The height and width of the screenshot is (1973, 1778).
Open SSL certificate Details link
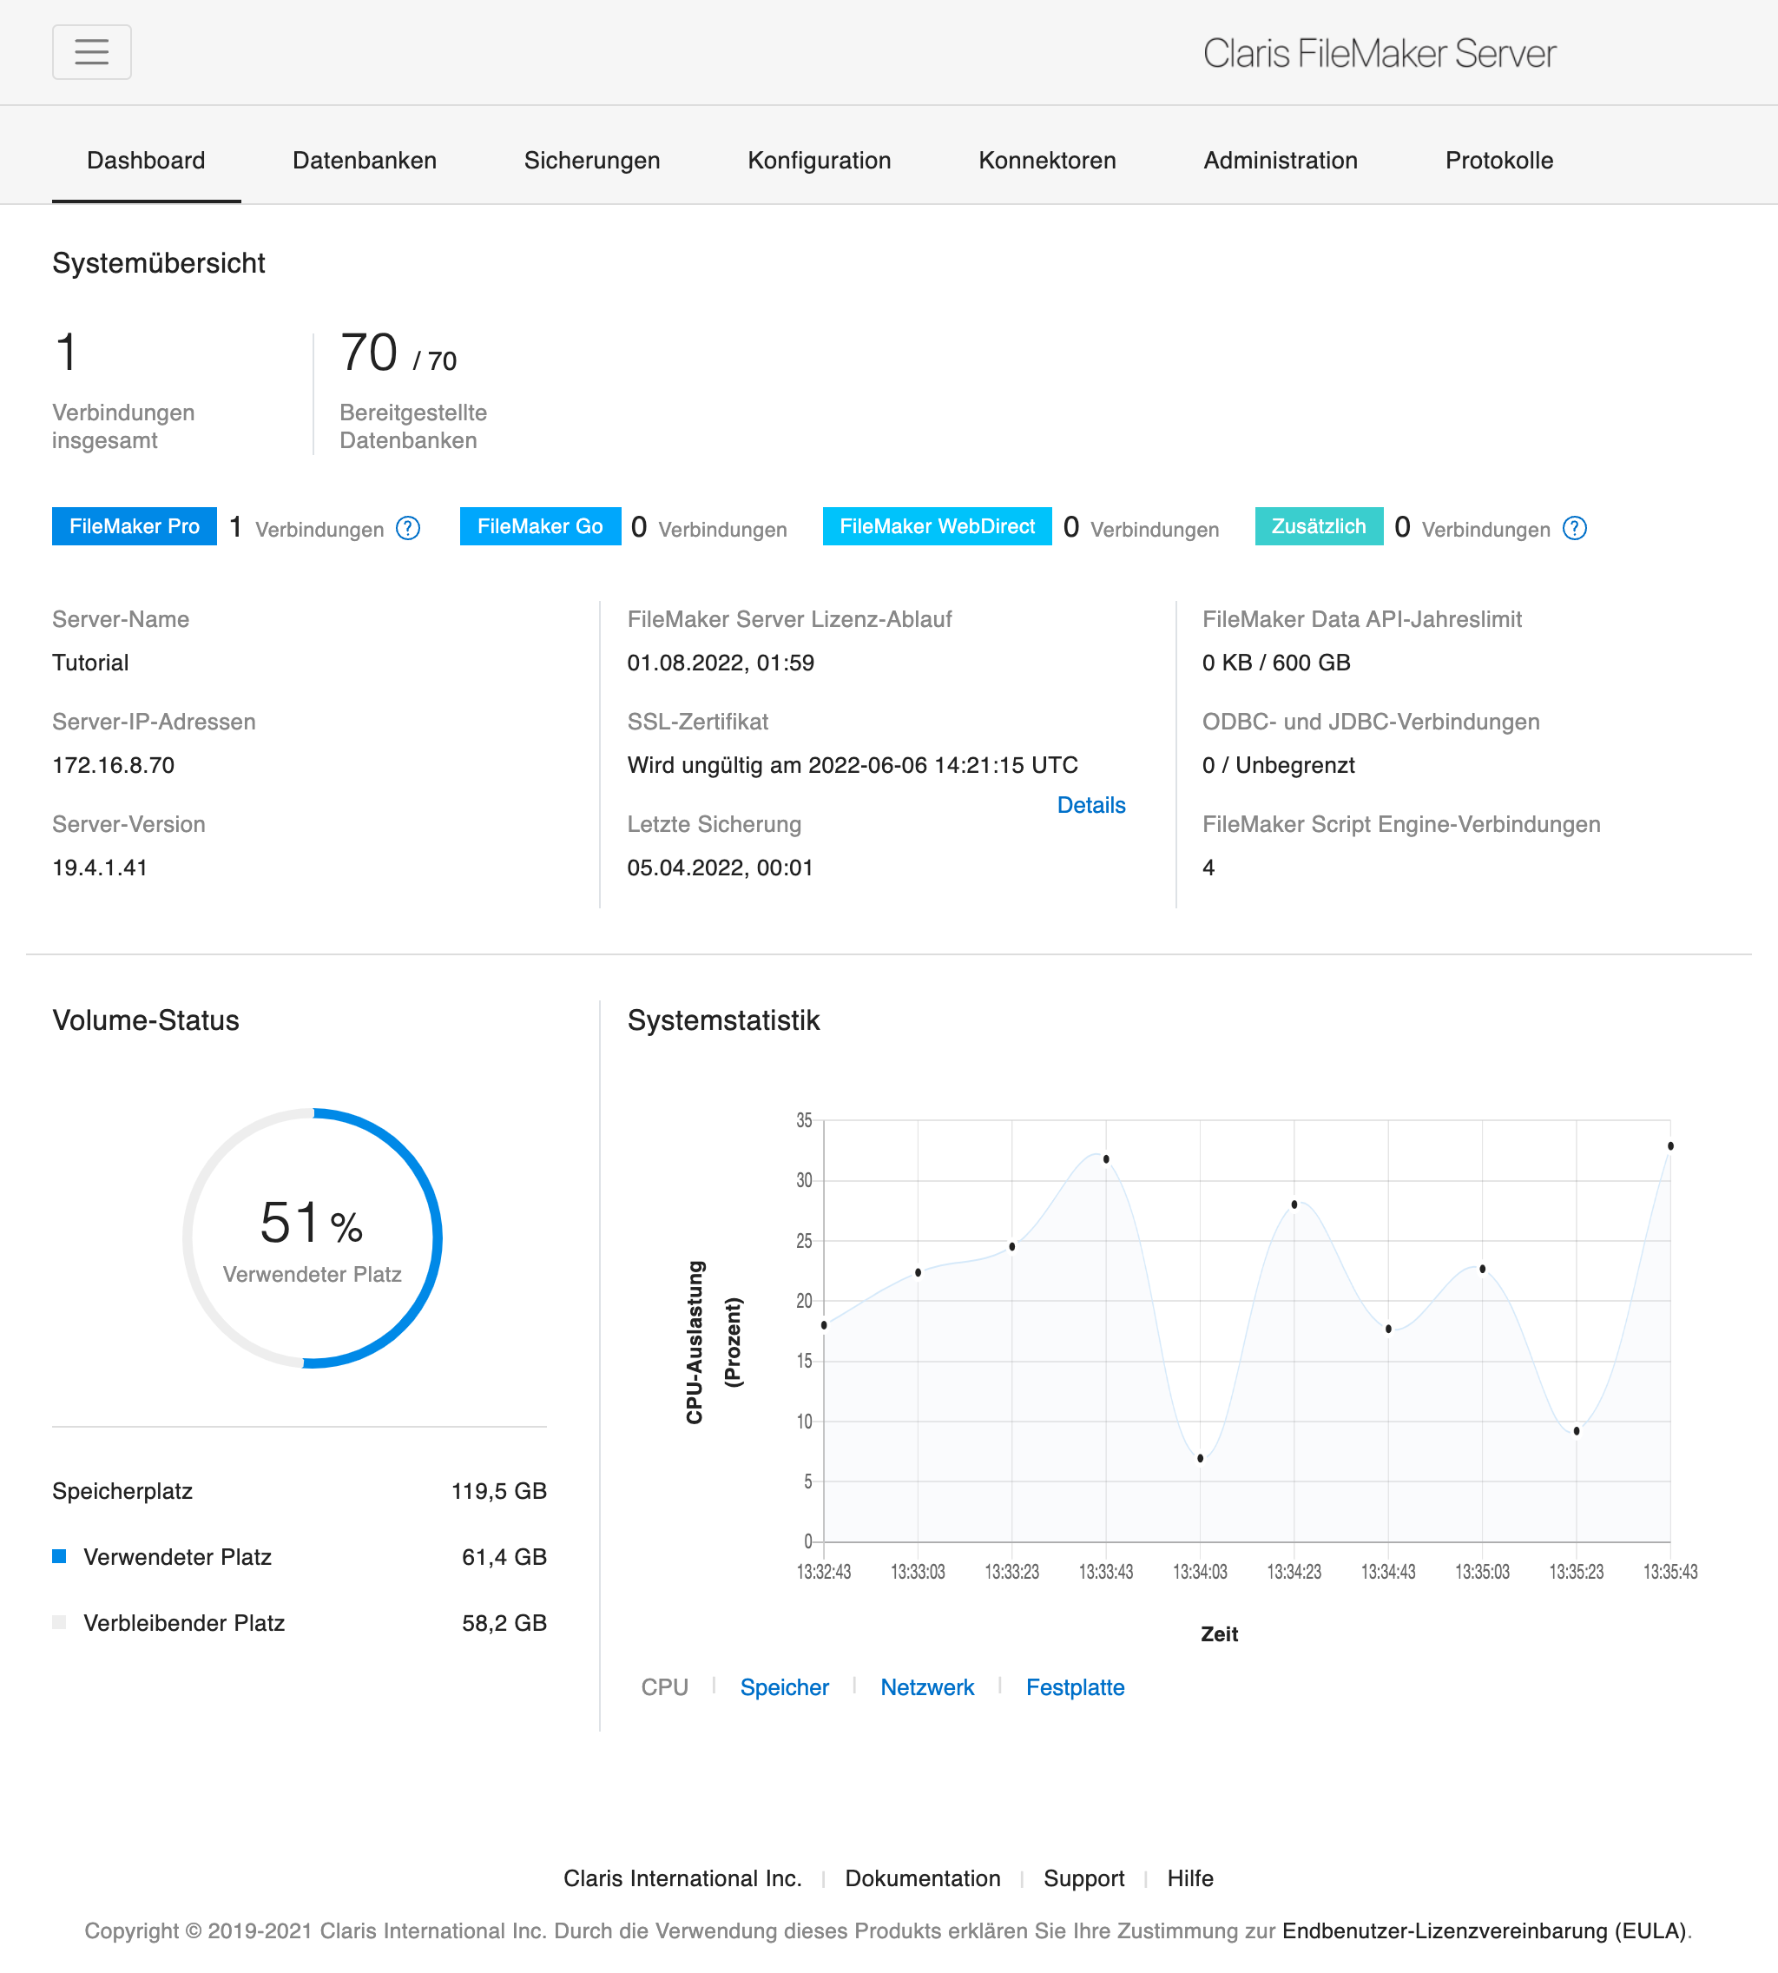click(x=1091, y=805)
